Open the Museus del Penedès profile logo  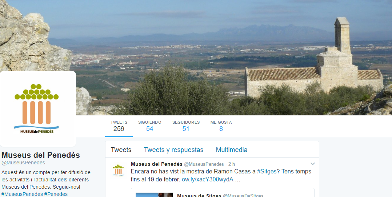coord(38,109)
